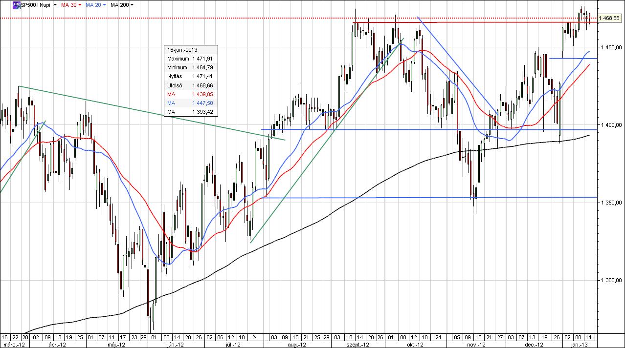
Task: Select the Minimum row in the data box
Action: (191, 67)
